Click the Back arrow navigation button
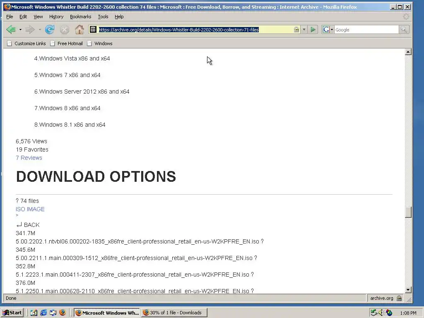 pyautogui.click(x=11, y=29)
